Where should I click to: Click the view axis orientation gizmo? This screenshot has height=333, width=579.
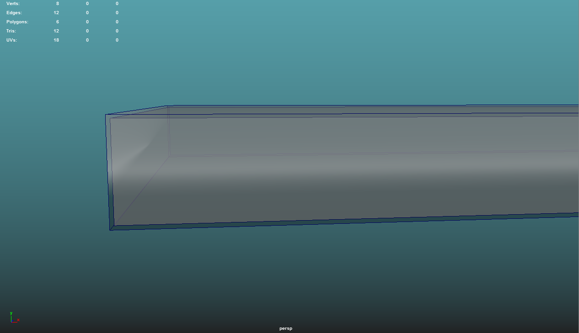point(15,317)
